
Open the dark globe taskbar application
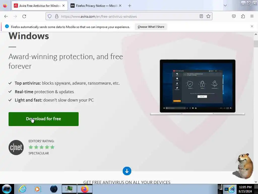[54, 189]
